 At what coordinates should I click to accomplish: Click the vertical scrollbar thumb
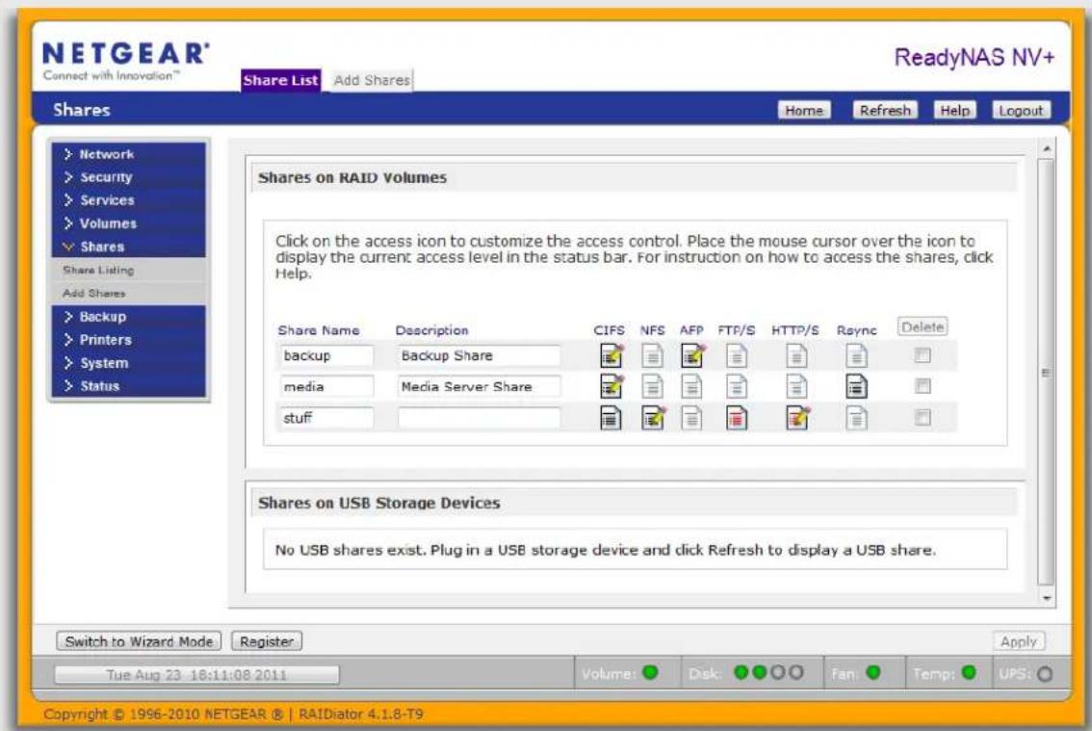coord(1046,372)
